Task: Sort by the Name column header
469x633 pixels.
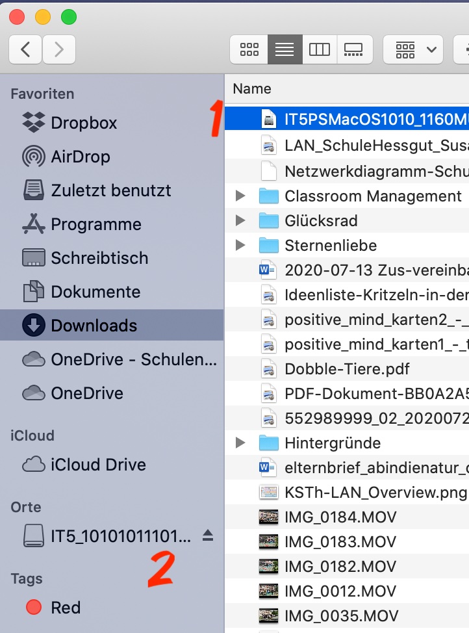Action: pyautogui.click(x=252, y=89)
